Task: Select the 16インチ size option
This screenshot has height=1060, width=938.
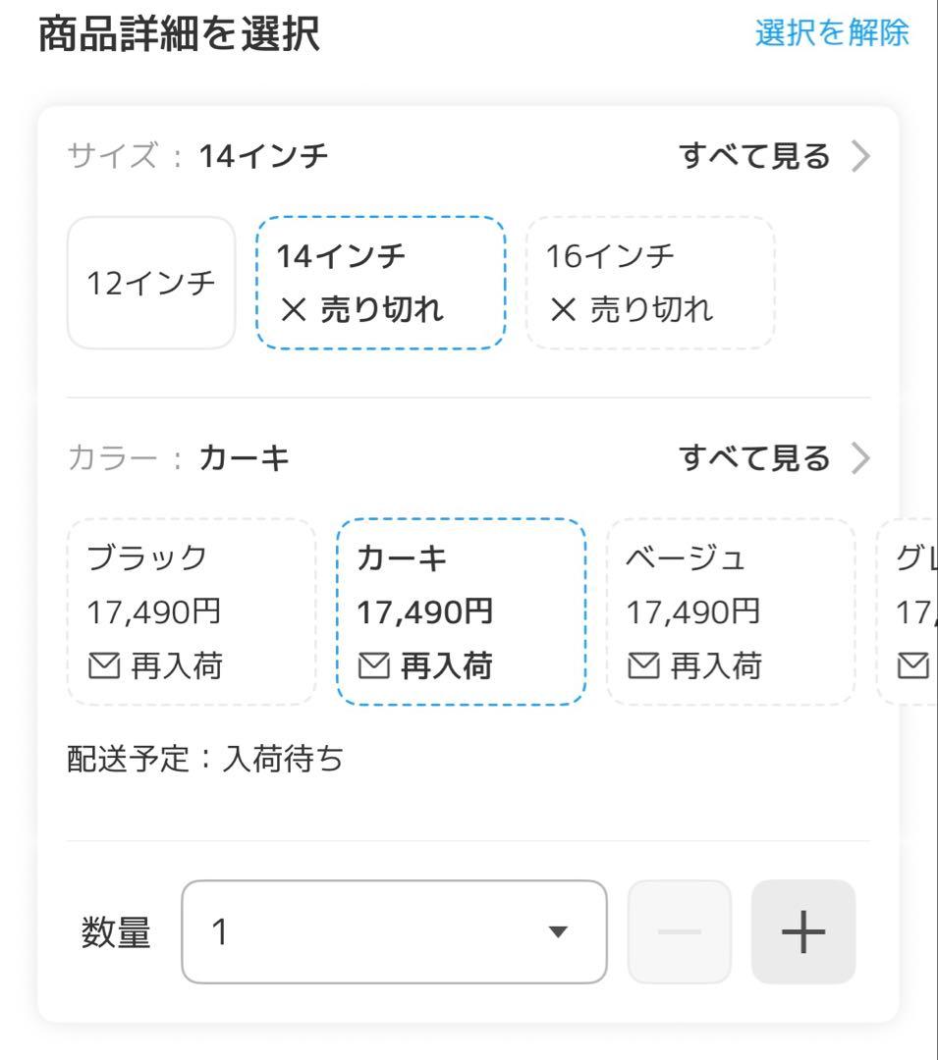Action: click(650, 283)
